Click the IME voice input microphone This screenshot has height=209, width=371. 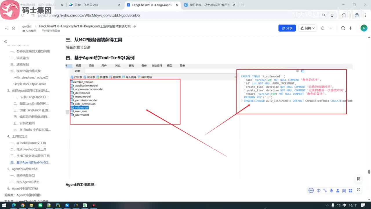(331, 190)
